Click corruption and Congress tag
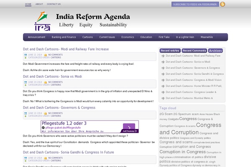This screenshot has width=251, height=167. pos(192,147)
